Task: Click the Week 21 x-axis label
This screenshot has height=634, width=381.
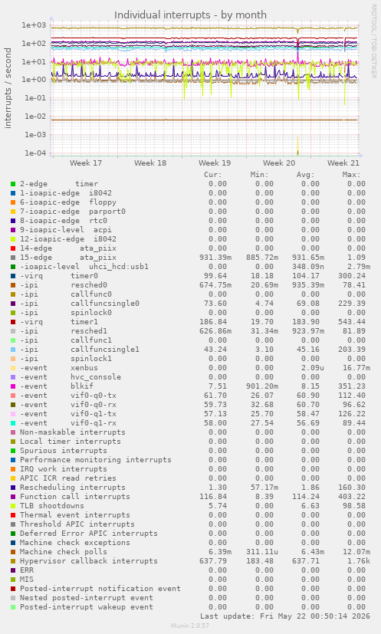Action: [x=343, y=163]
